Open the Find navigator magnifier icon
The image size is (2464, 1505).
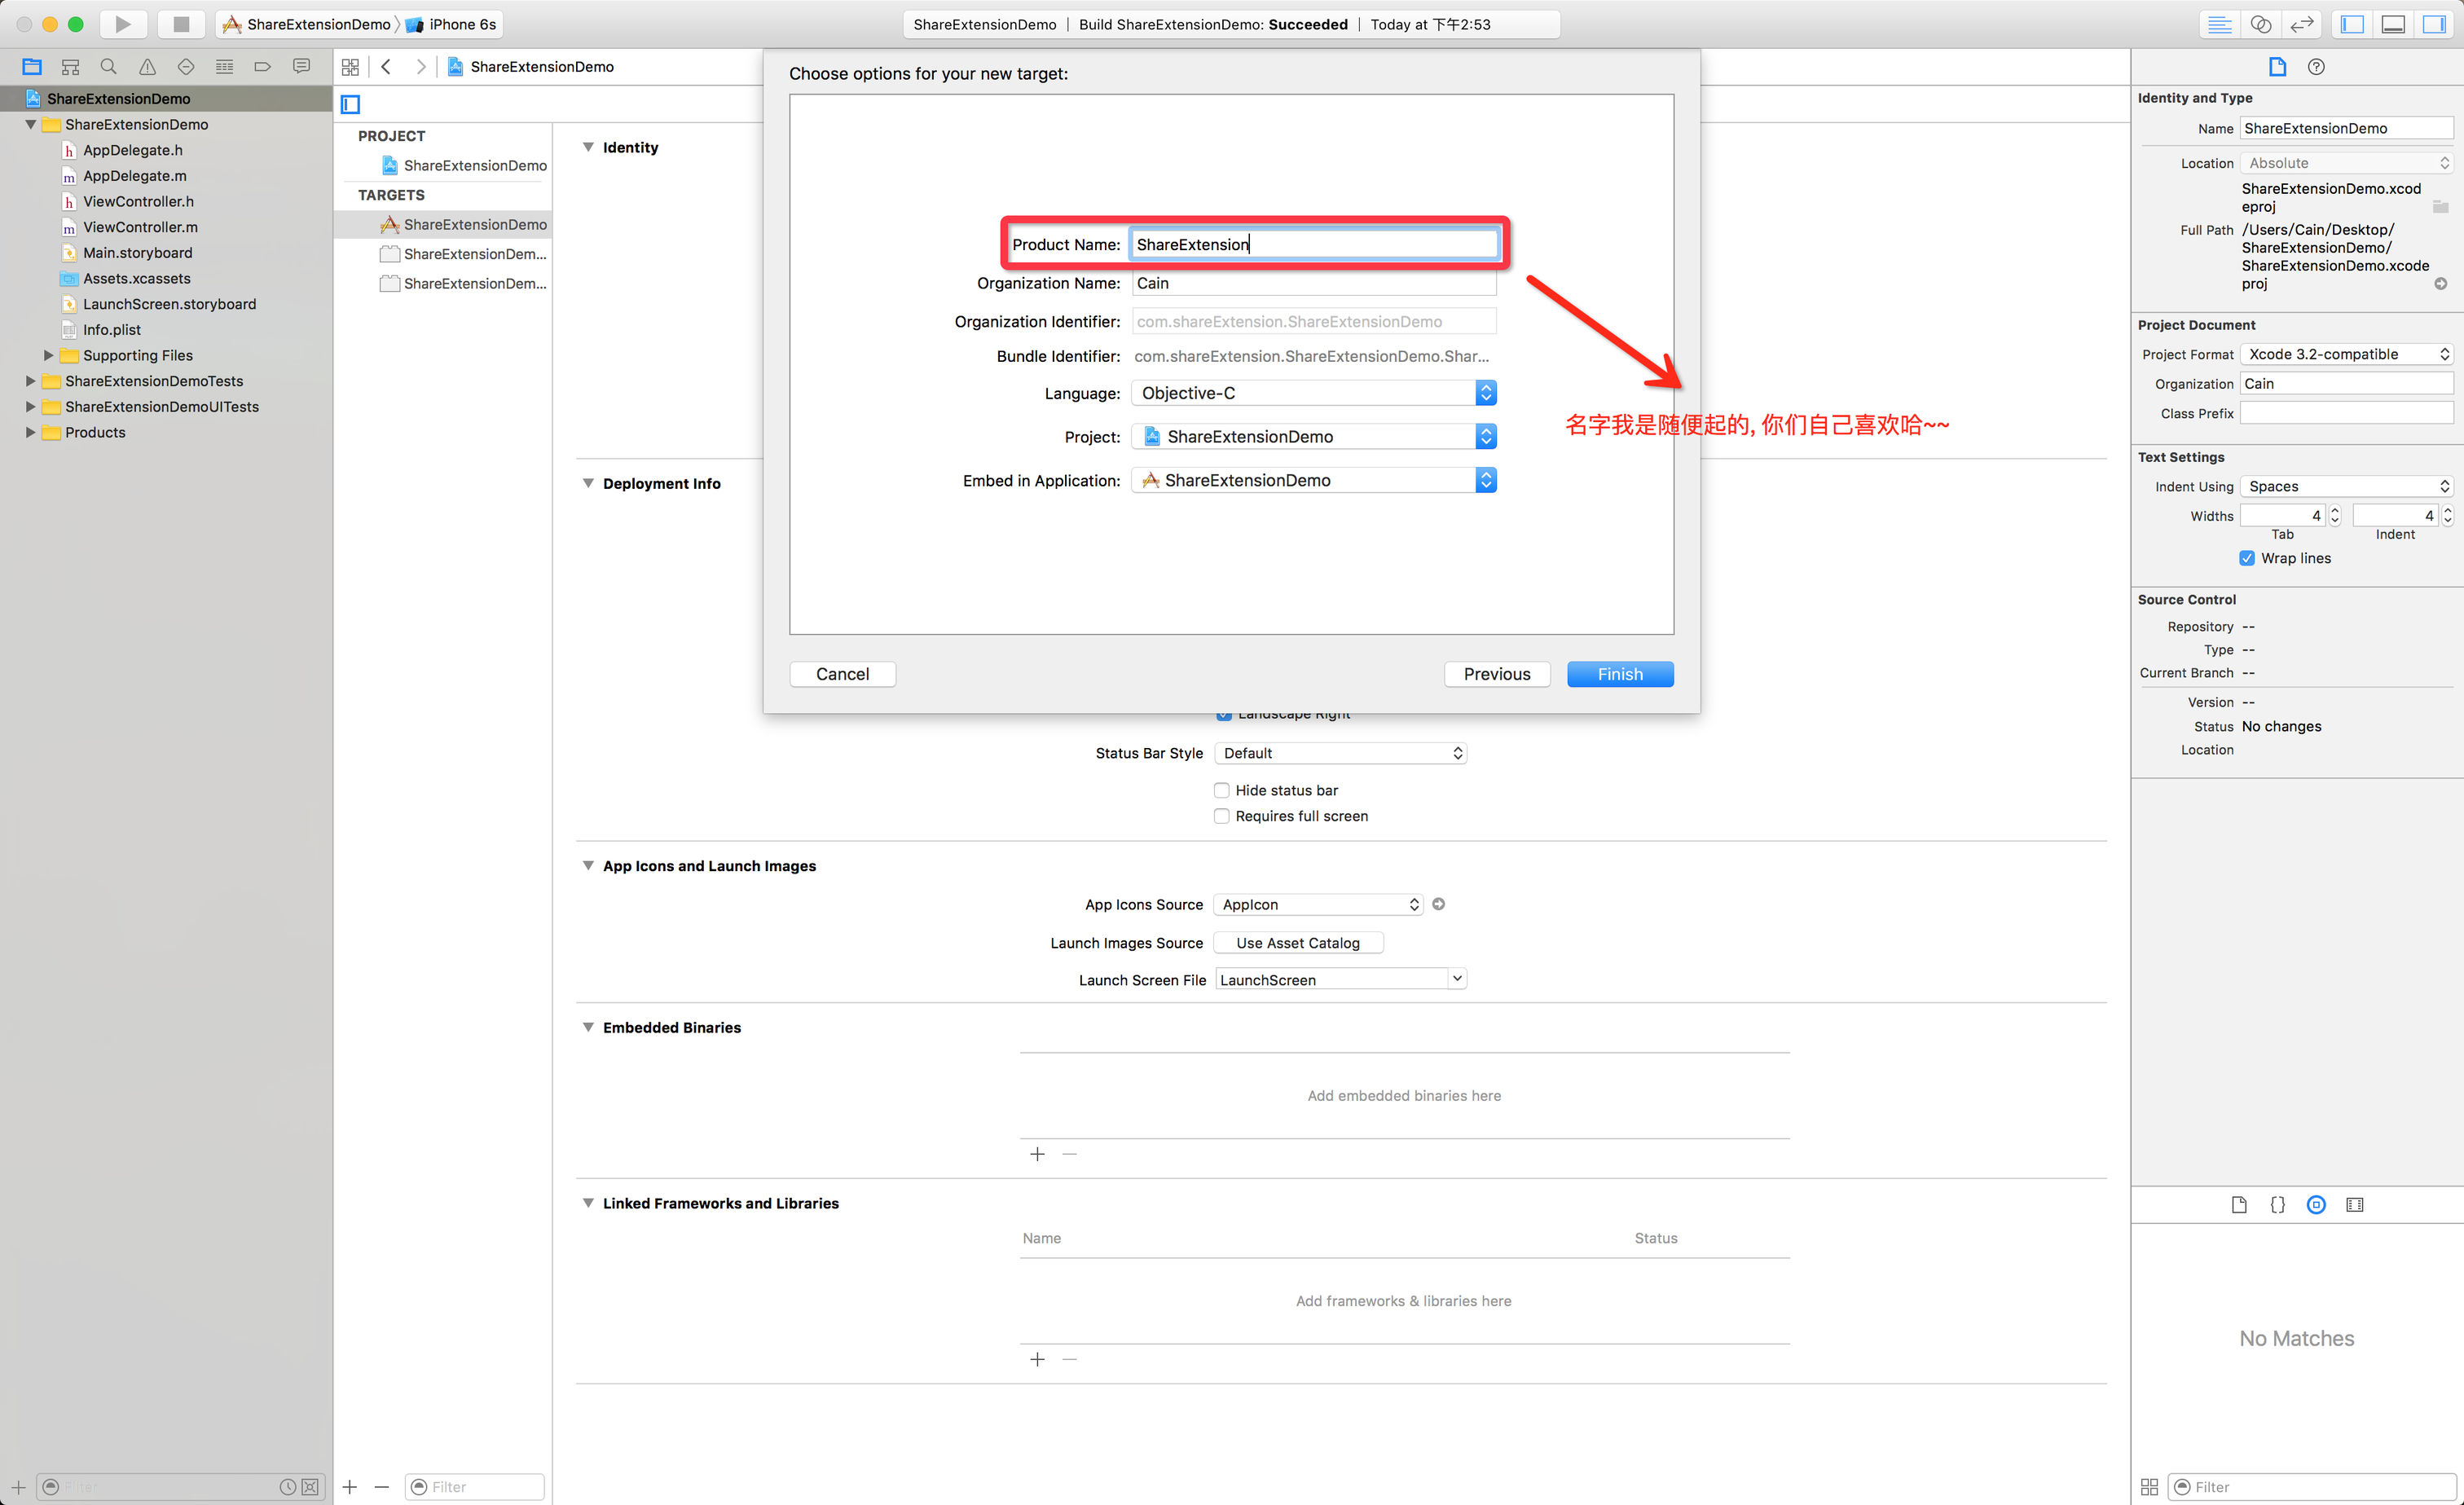coord(108,67)
